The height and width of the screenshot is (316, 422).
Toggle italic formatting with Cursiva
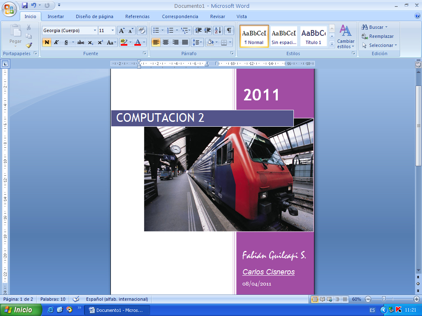(56, 42)
